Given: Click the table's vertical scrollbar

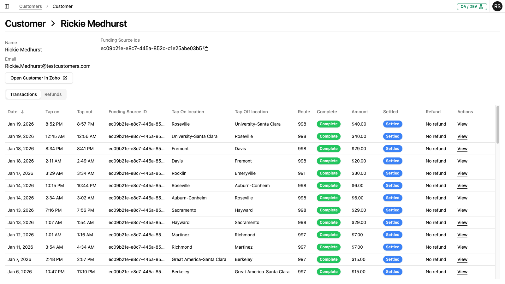Looking at the screenshot, I should (498, 125).
